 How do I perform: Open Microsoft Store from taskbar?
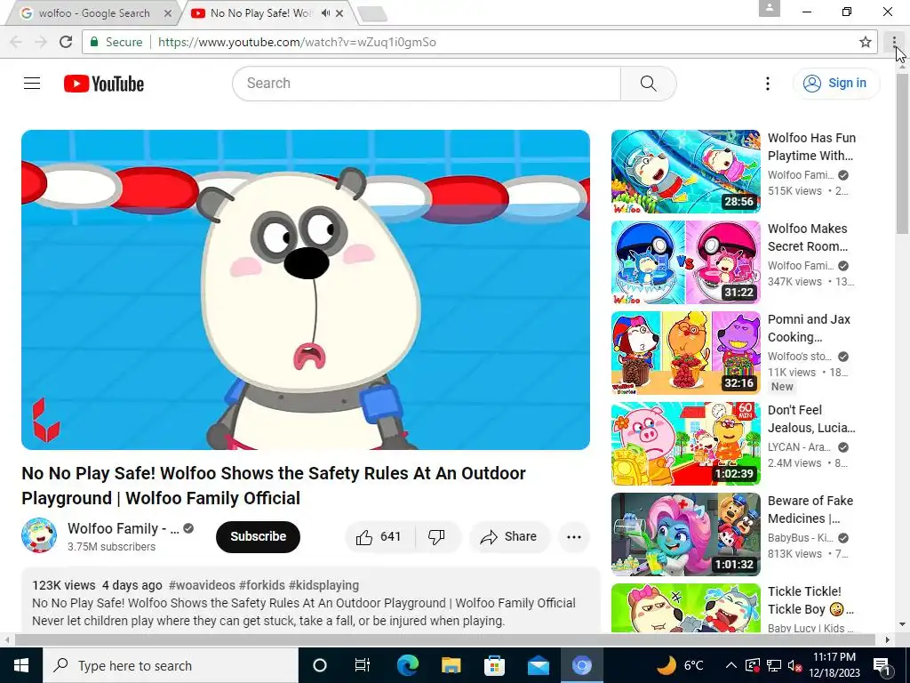tap(494, 665)
